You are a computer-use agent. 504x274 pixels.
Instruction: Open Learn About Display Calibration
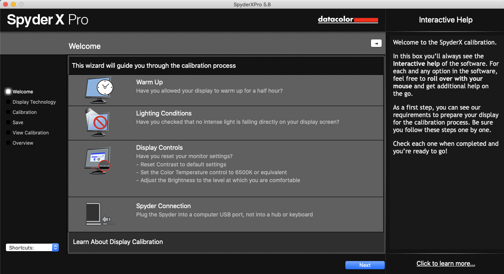118,242
